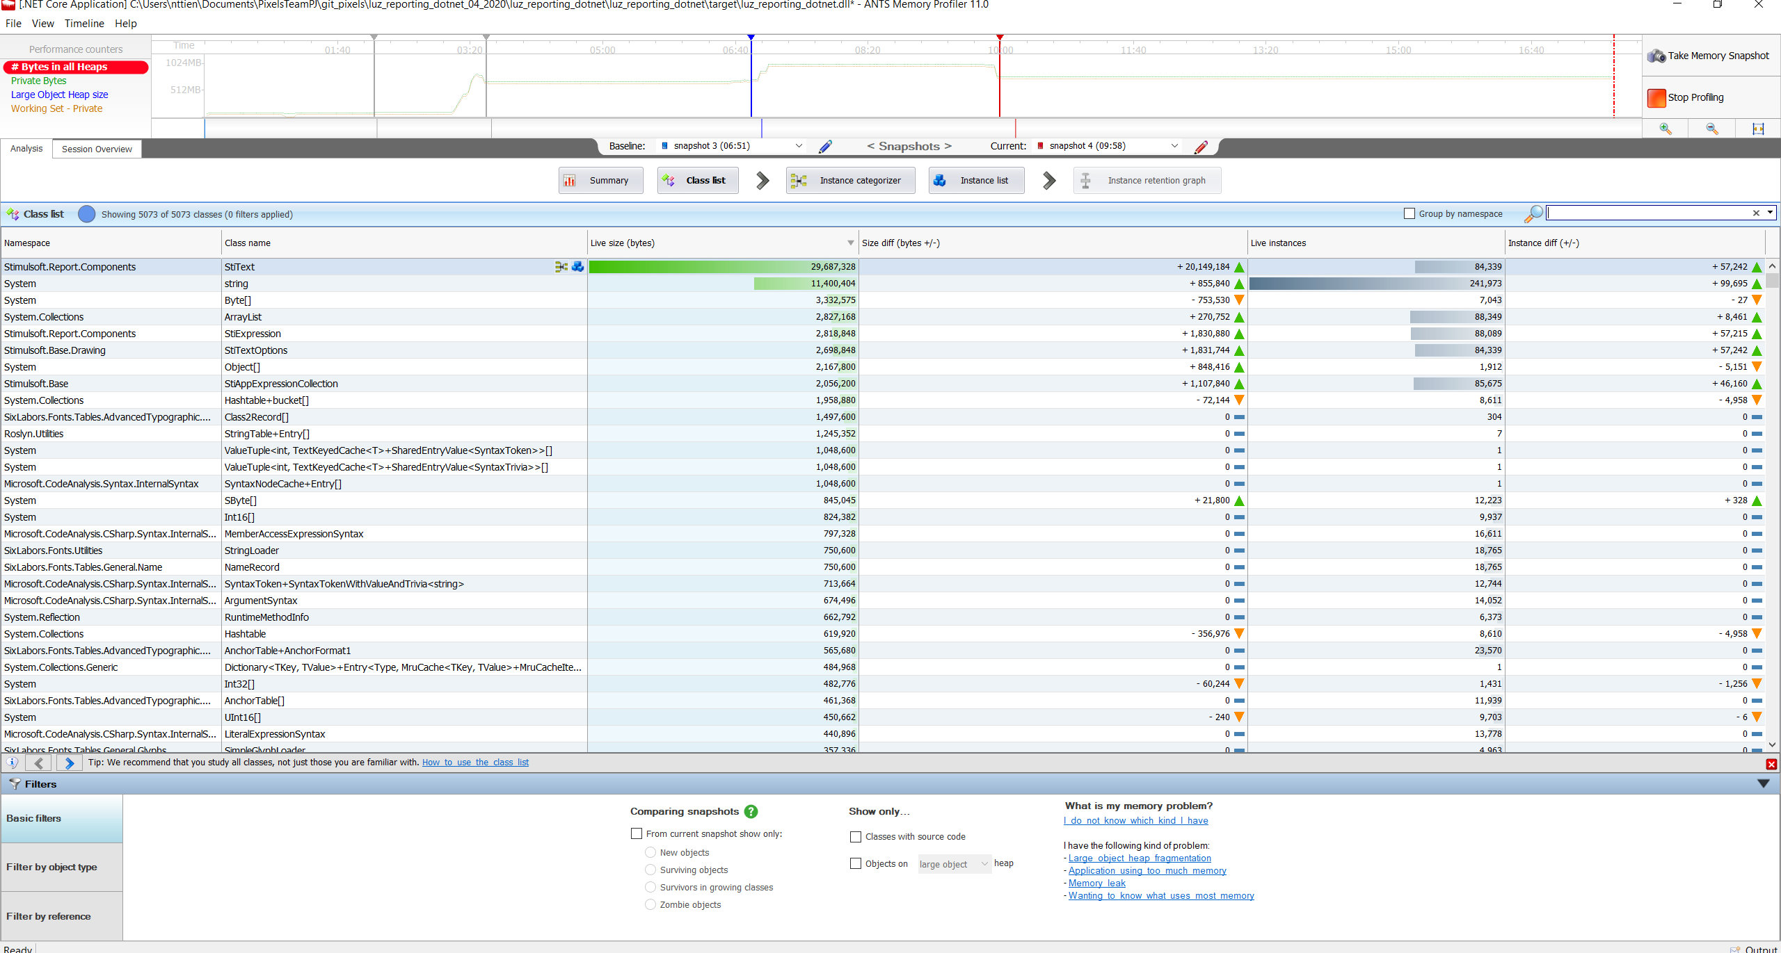Clear the class search box

point(1756,213)
